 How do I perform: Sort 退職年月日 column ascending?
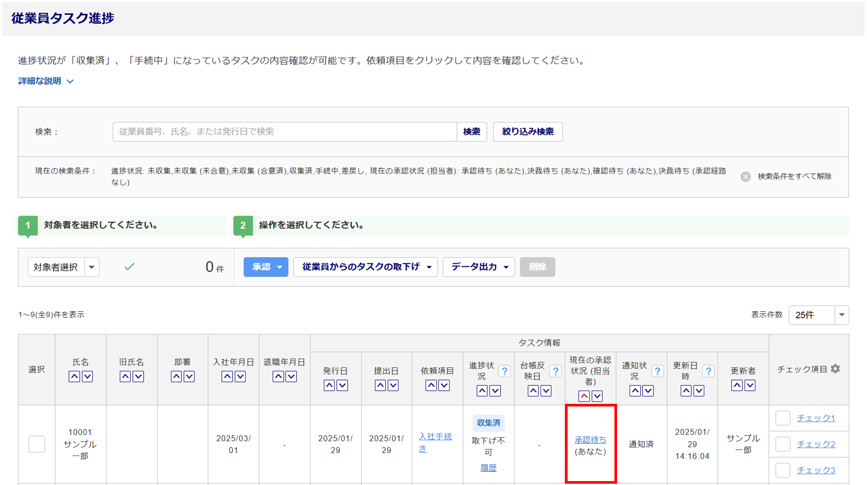pos(279,377)
